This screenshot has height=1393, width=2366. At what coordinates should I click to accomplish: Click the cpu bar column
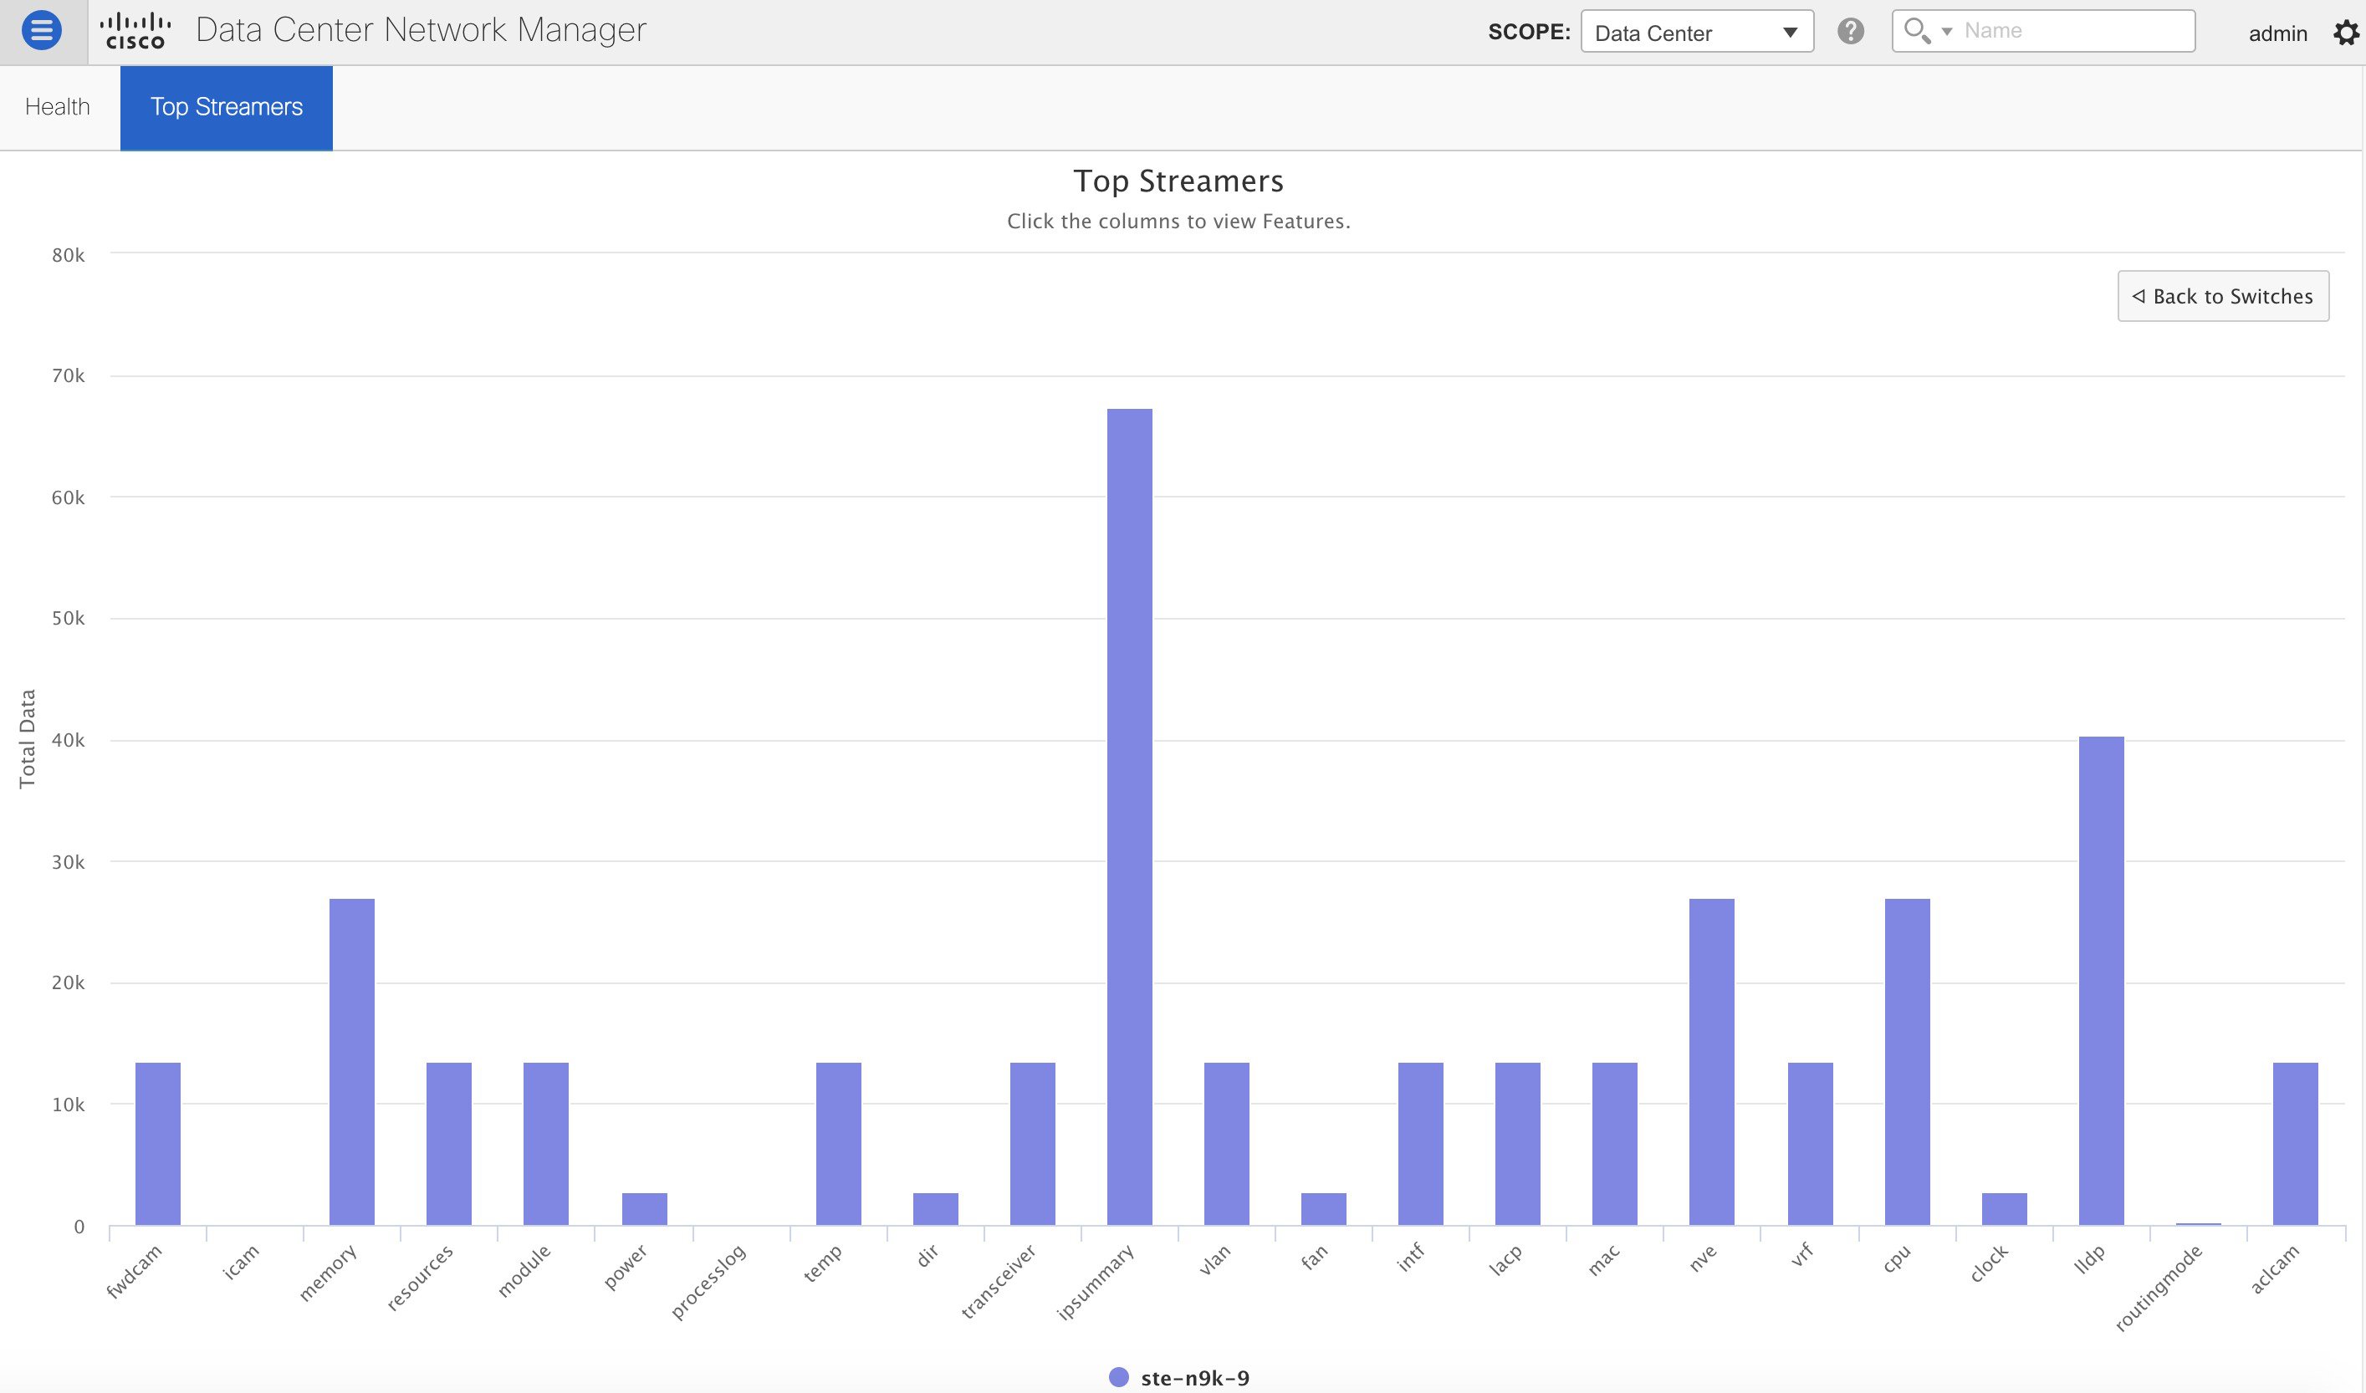tap(1907, 1062)
